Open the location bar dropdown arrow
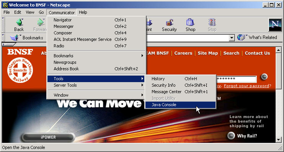 [x=232, y=38]
